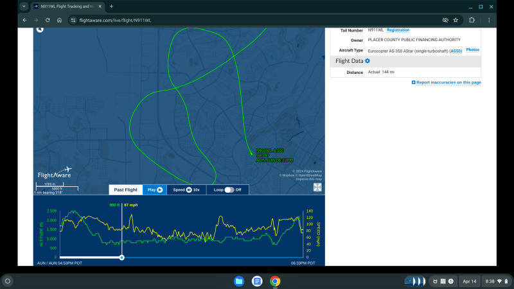This screenshot has width=514, height=289.
Task: Click the timeline scrubber handle
Action: 121,258
